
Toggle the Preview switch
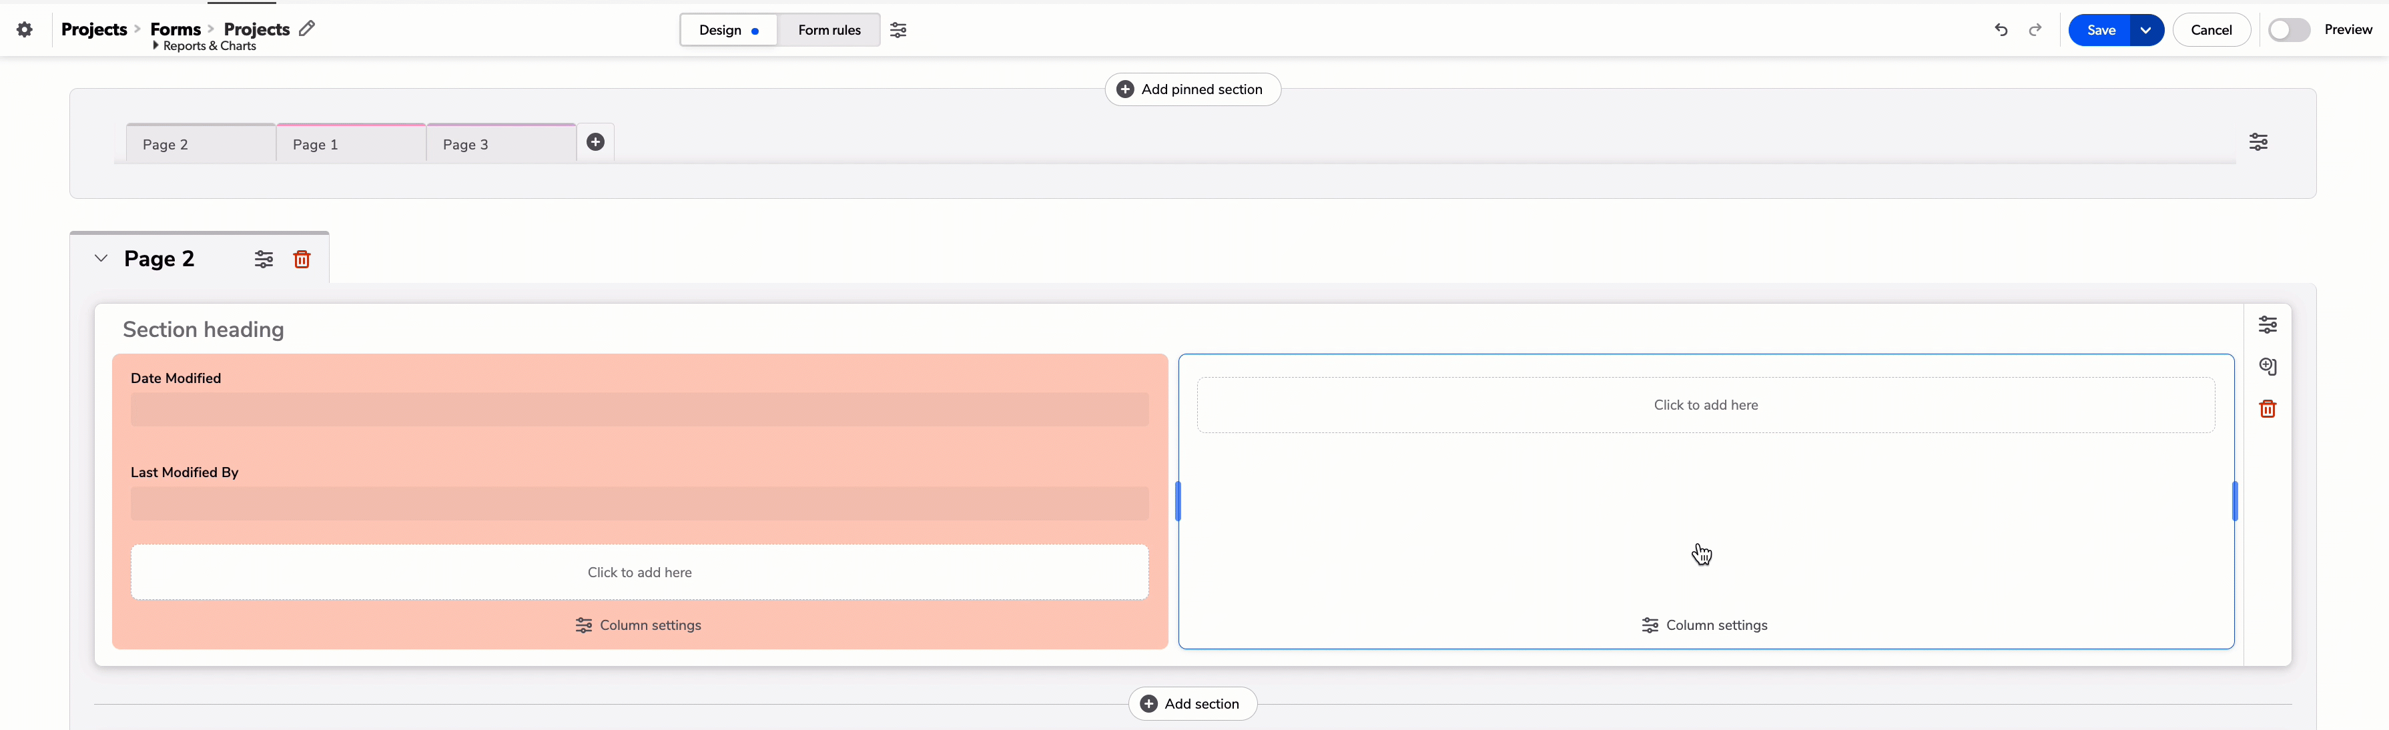click(2289, 29)
